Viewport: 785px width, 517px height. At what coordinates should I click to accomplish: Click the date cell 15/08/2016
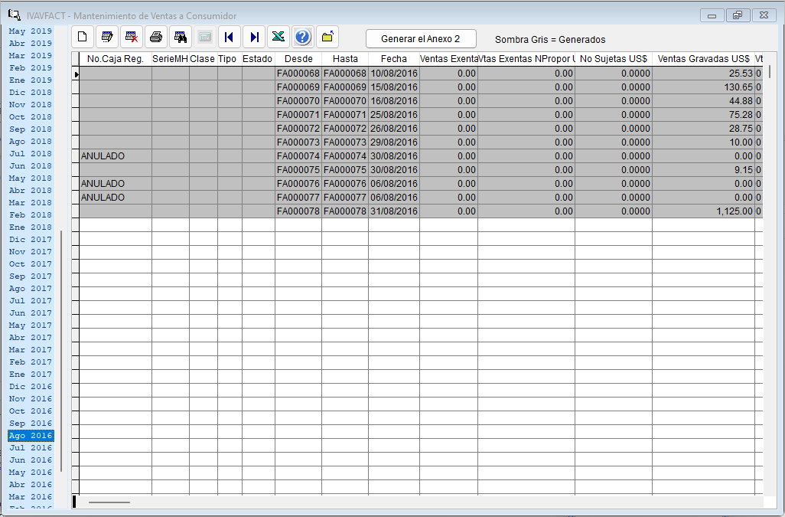[x=394, y=87]
